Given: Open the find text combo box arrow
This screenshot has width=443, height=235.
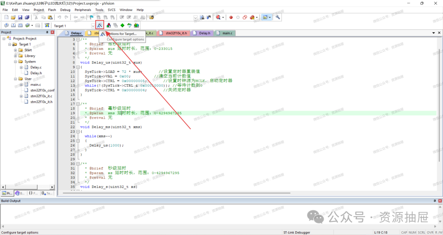Looking at the screenshot, I should click(x=196, y=18).
